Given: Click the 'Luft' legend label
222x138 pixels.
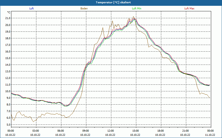Looking at the screenshot, I should pyautogui.click(x=31, y=9).
